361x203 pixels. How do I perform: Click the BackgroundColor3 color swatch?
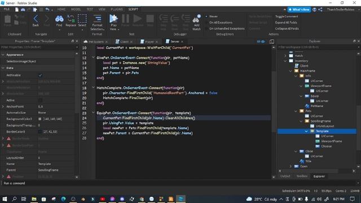tap(40, 119)
